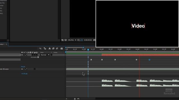Click the TrkMat column header
Screen dimensions: 179x100
coord(55,52)
